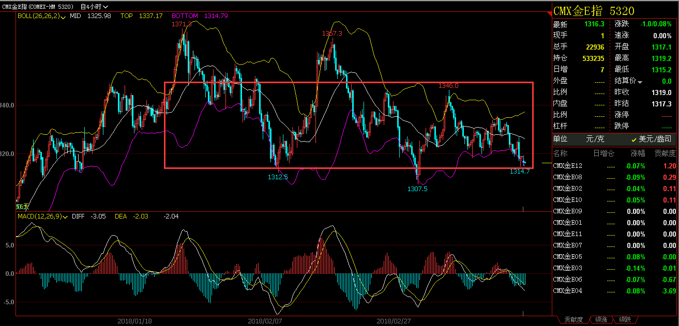Sort by the 名称 column header
This screenshot has height=326, width=679.
(x=560, y=153)
